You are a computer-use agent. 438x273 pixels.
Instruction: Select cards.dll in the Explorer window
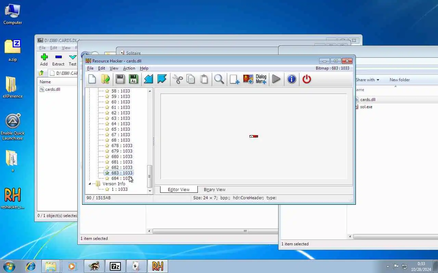coord(368,100)
